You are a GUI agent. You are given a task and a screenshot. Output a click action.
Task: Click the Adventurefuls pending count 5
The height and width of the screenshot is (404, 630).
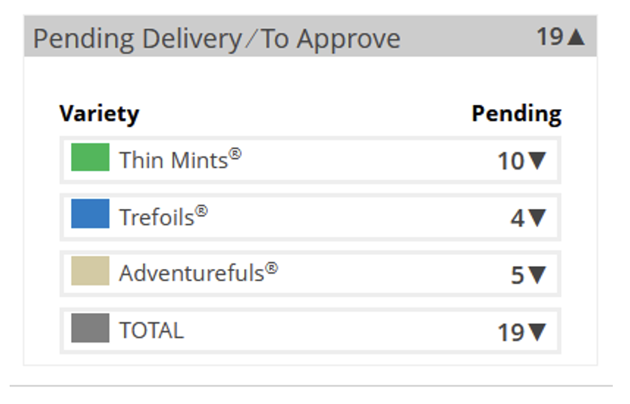pos(518,276)
